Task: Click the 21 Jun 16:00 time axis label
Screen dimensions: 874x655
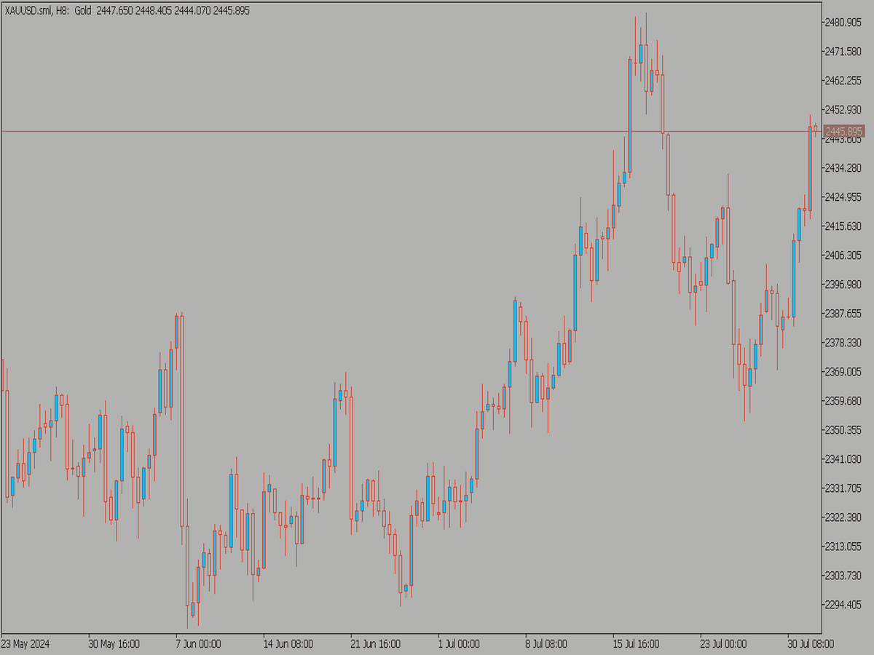Action: click(377, 644)
